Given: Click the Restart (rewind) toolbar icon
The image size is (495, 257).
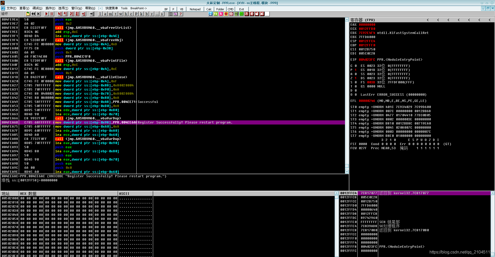Looking at the screenshot, I should coord(33,14).
